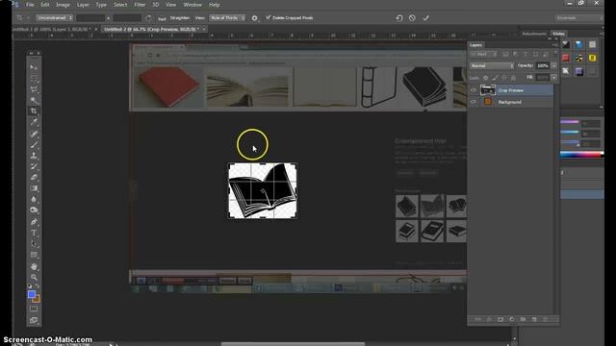The width and height of the screenshot is (616, 346).
Task: Click the Delete layer trash button
Action: tap(545, 319)
